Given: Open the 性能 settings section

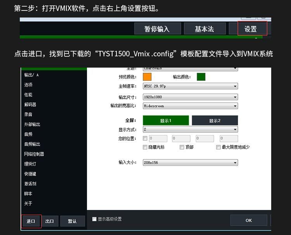Looking at the screenshot, I should pos(28,94).
